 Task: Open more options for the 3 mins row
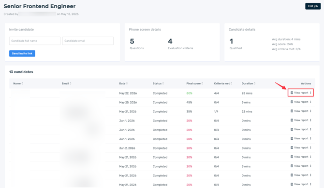click(310, 166)
